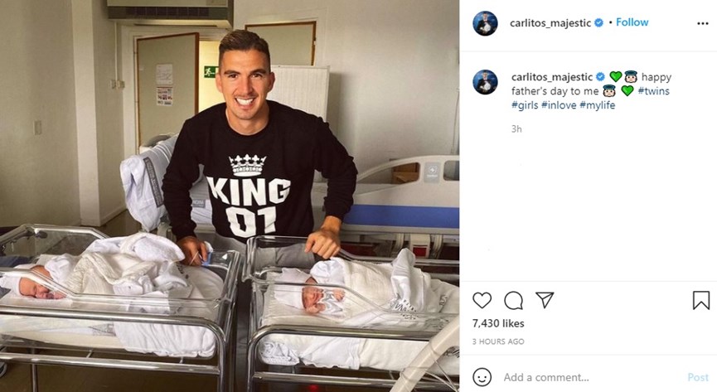This screenshot has width=717, height=392.
Task: Open header profile avatar
Action: [485, 23]
